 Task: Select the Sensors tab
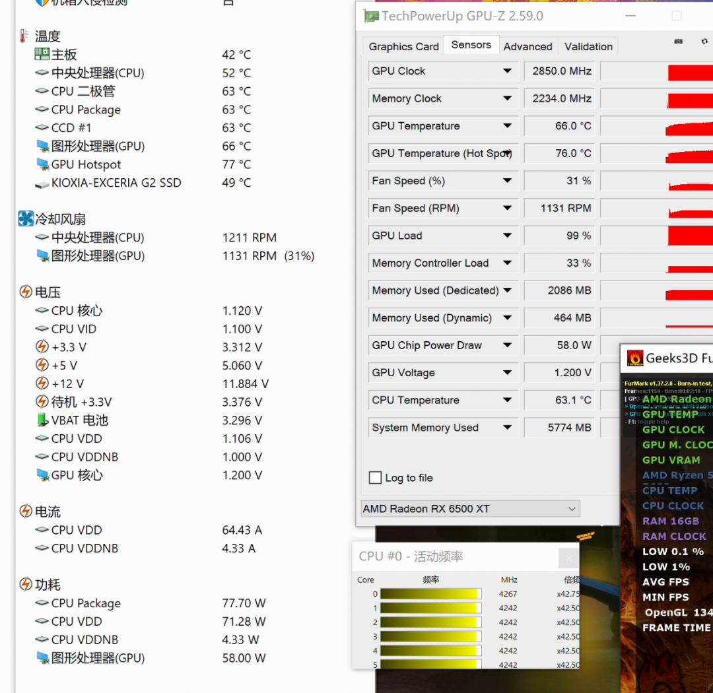[471, 45]
